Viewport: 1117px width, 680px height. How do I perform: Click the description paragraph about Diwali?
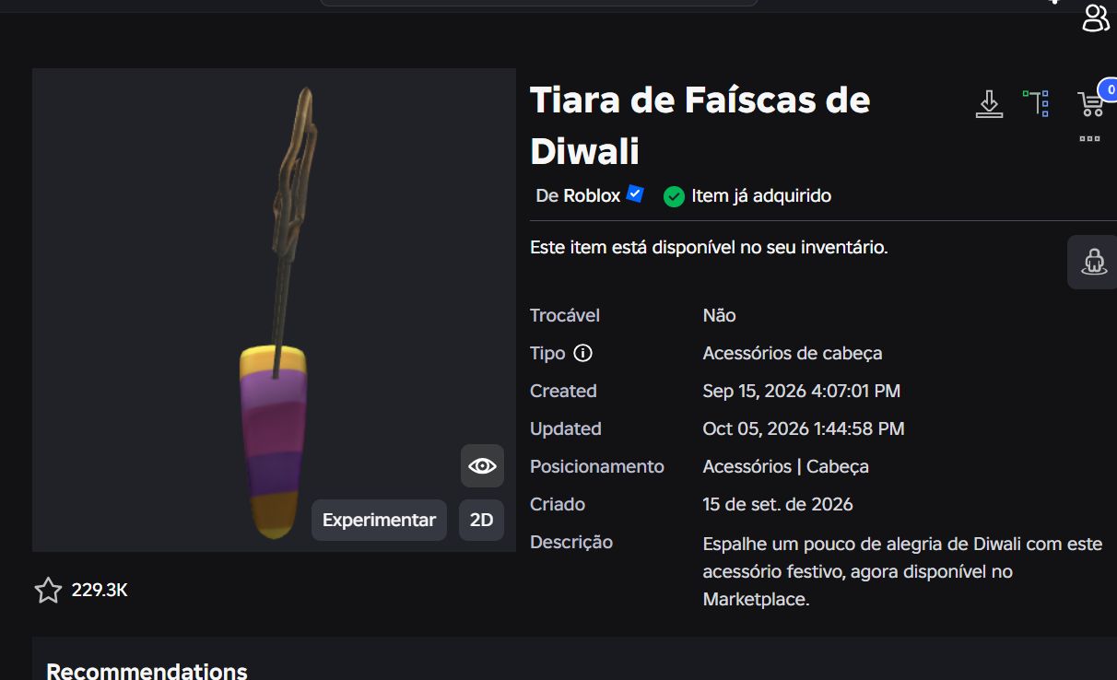coord(902,571)
